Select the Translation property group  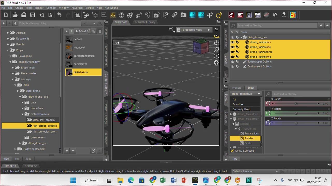[251, 134]
